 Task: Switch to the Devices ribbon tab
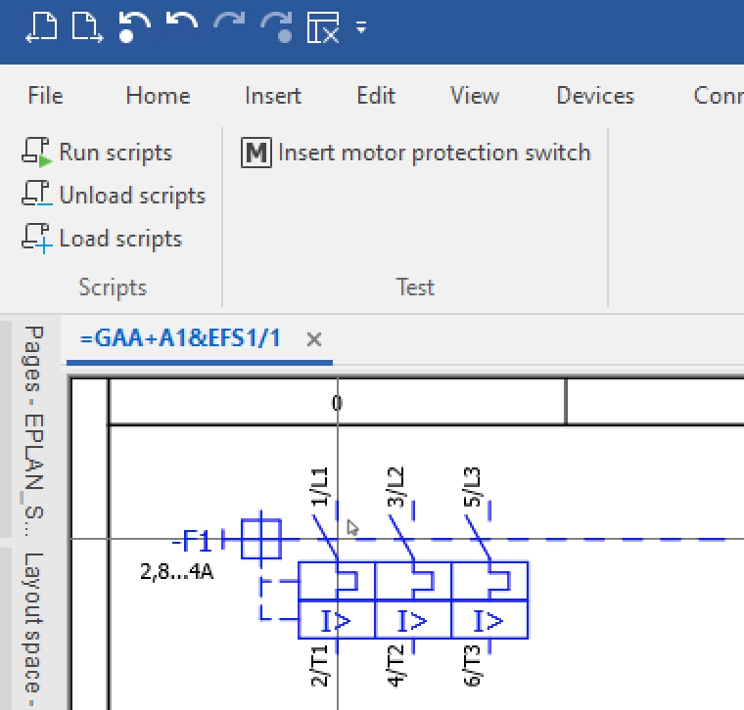595,96
